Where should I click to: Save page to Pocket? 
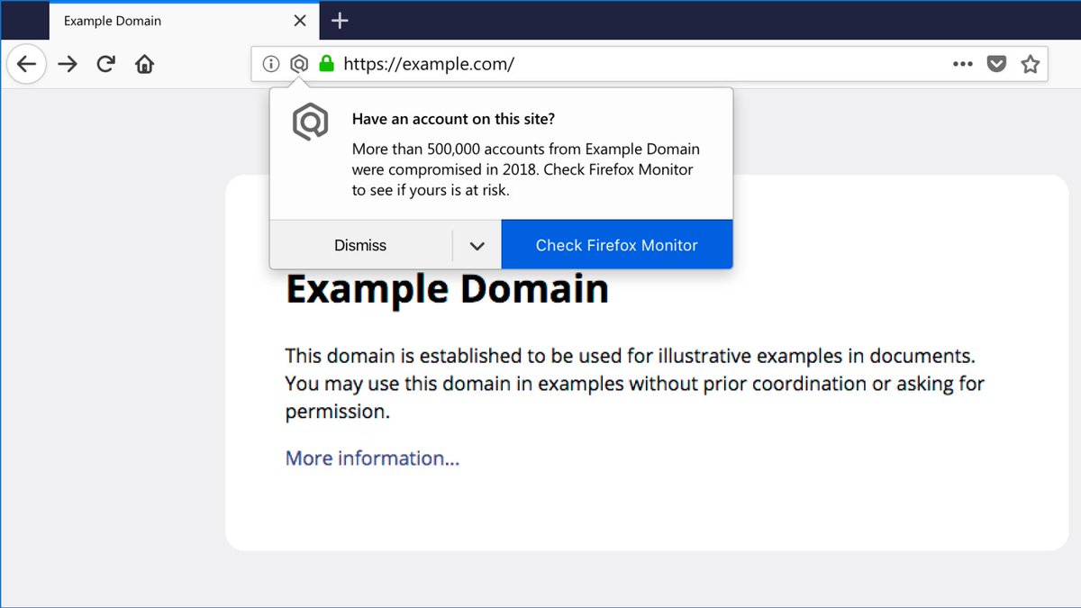click(996, 64)
